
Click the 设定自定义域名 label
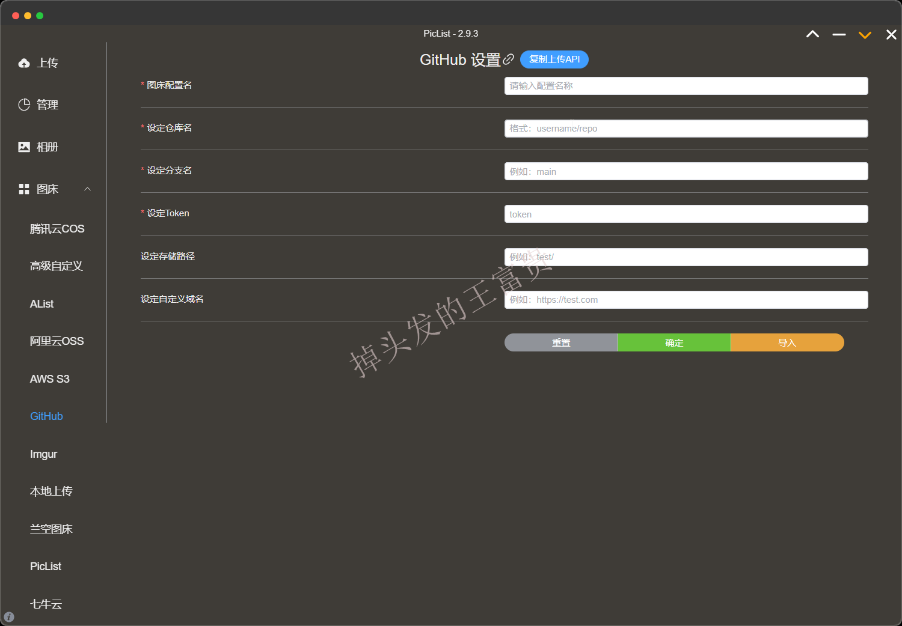172,299
